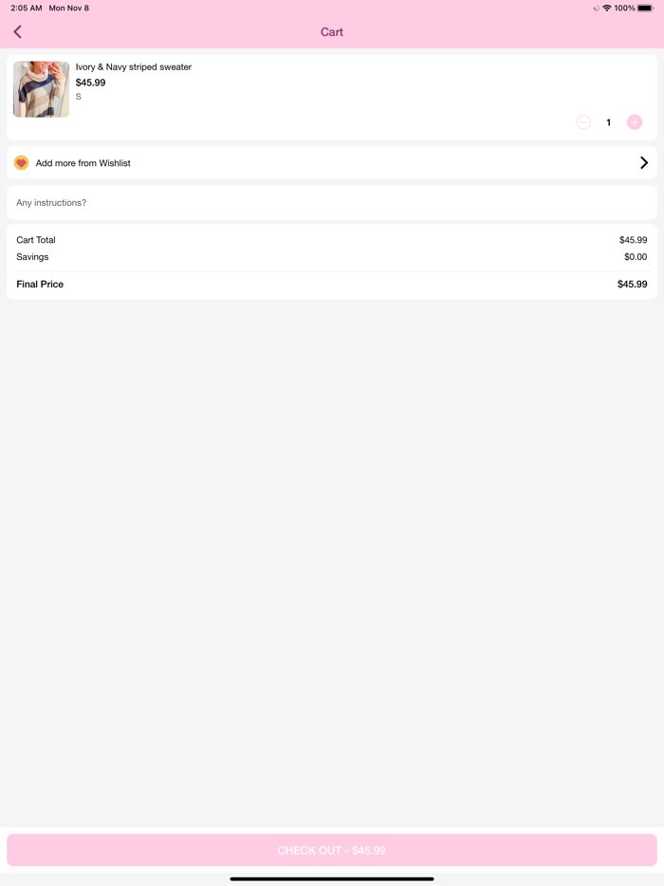Open the striped sweater thumbnail
The height and width of the screenshot is (886, 664).
41,89
